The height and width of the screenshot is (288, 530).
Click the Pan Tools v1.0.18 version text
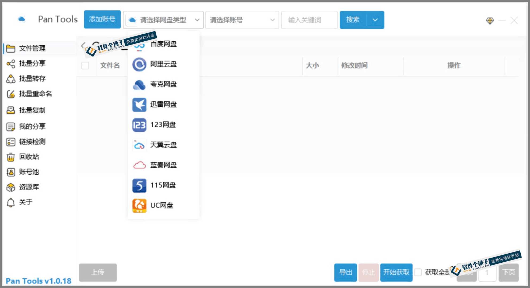click(x=39, y=281)
